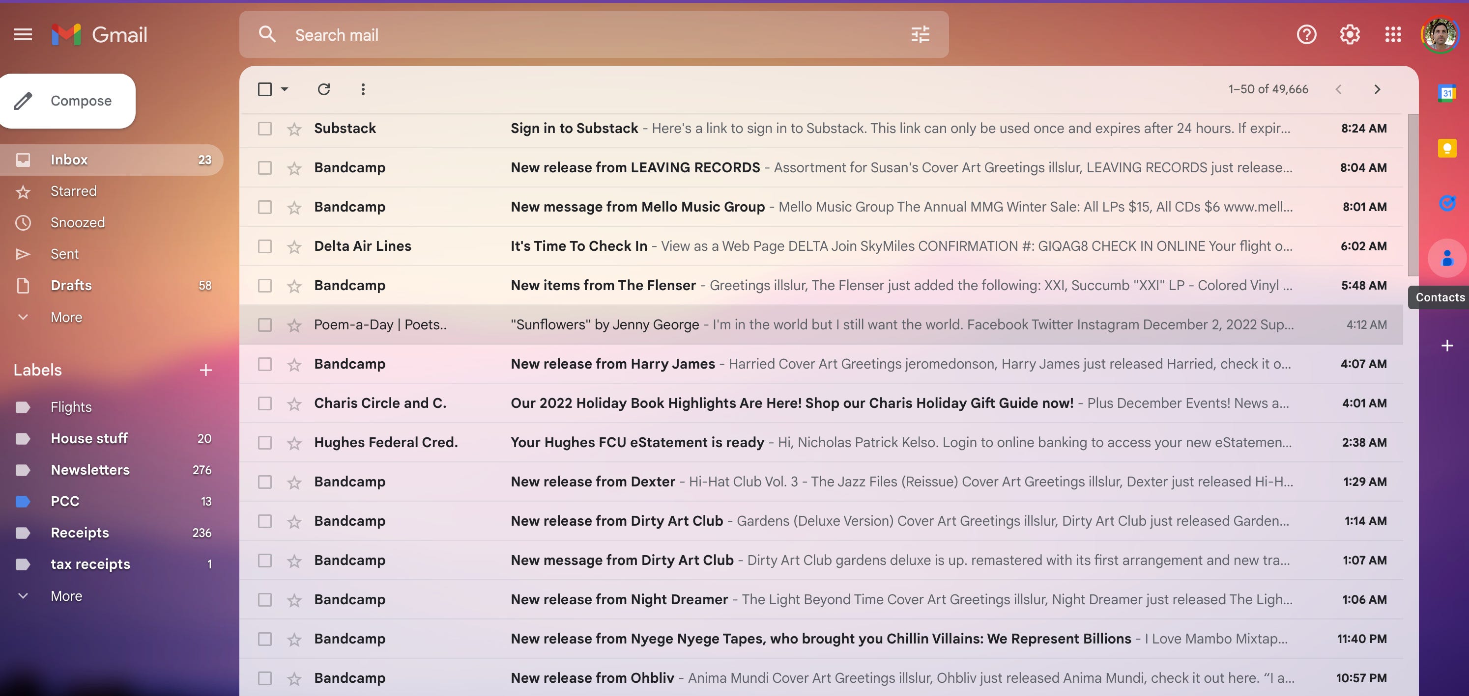This screenshot has width=1469, height=696.
Task: Open Google Tasks side panel icon
Action: click(1447, 203)
